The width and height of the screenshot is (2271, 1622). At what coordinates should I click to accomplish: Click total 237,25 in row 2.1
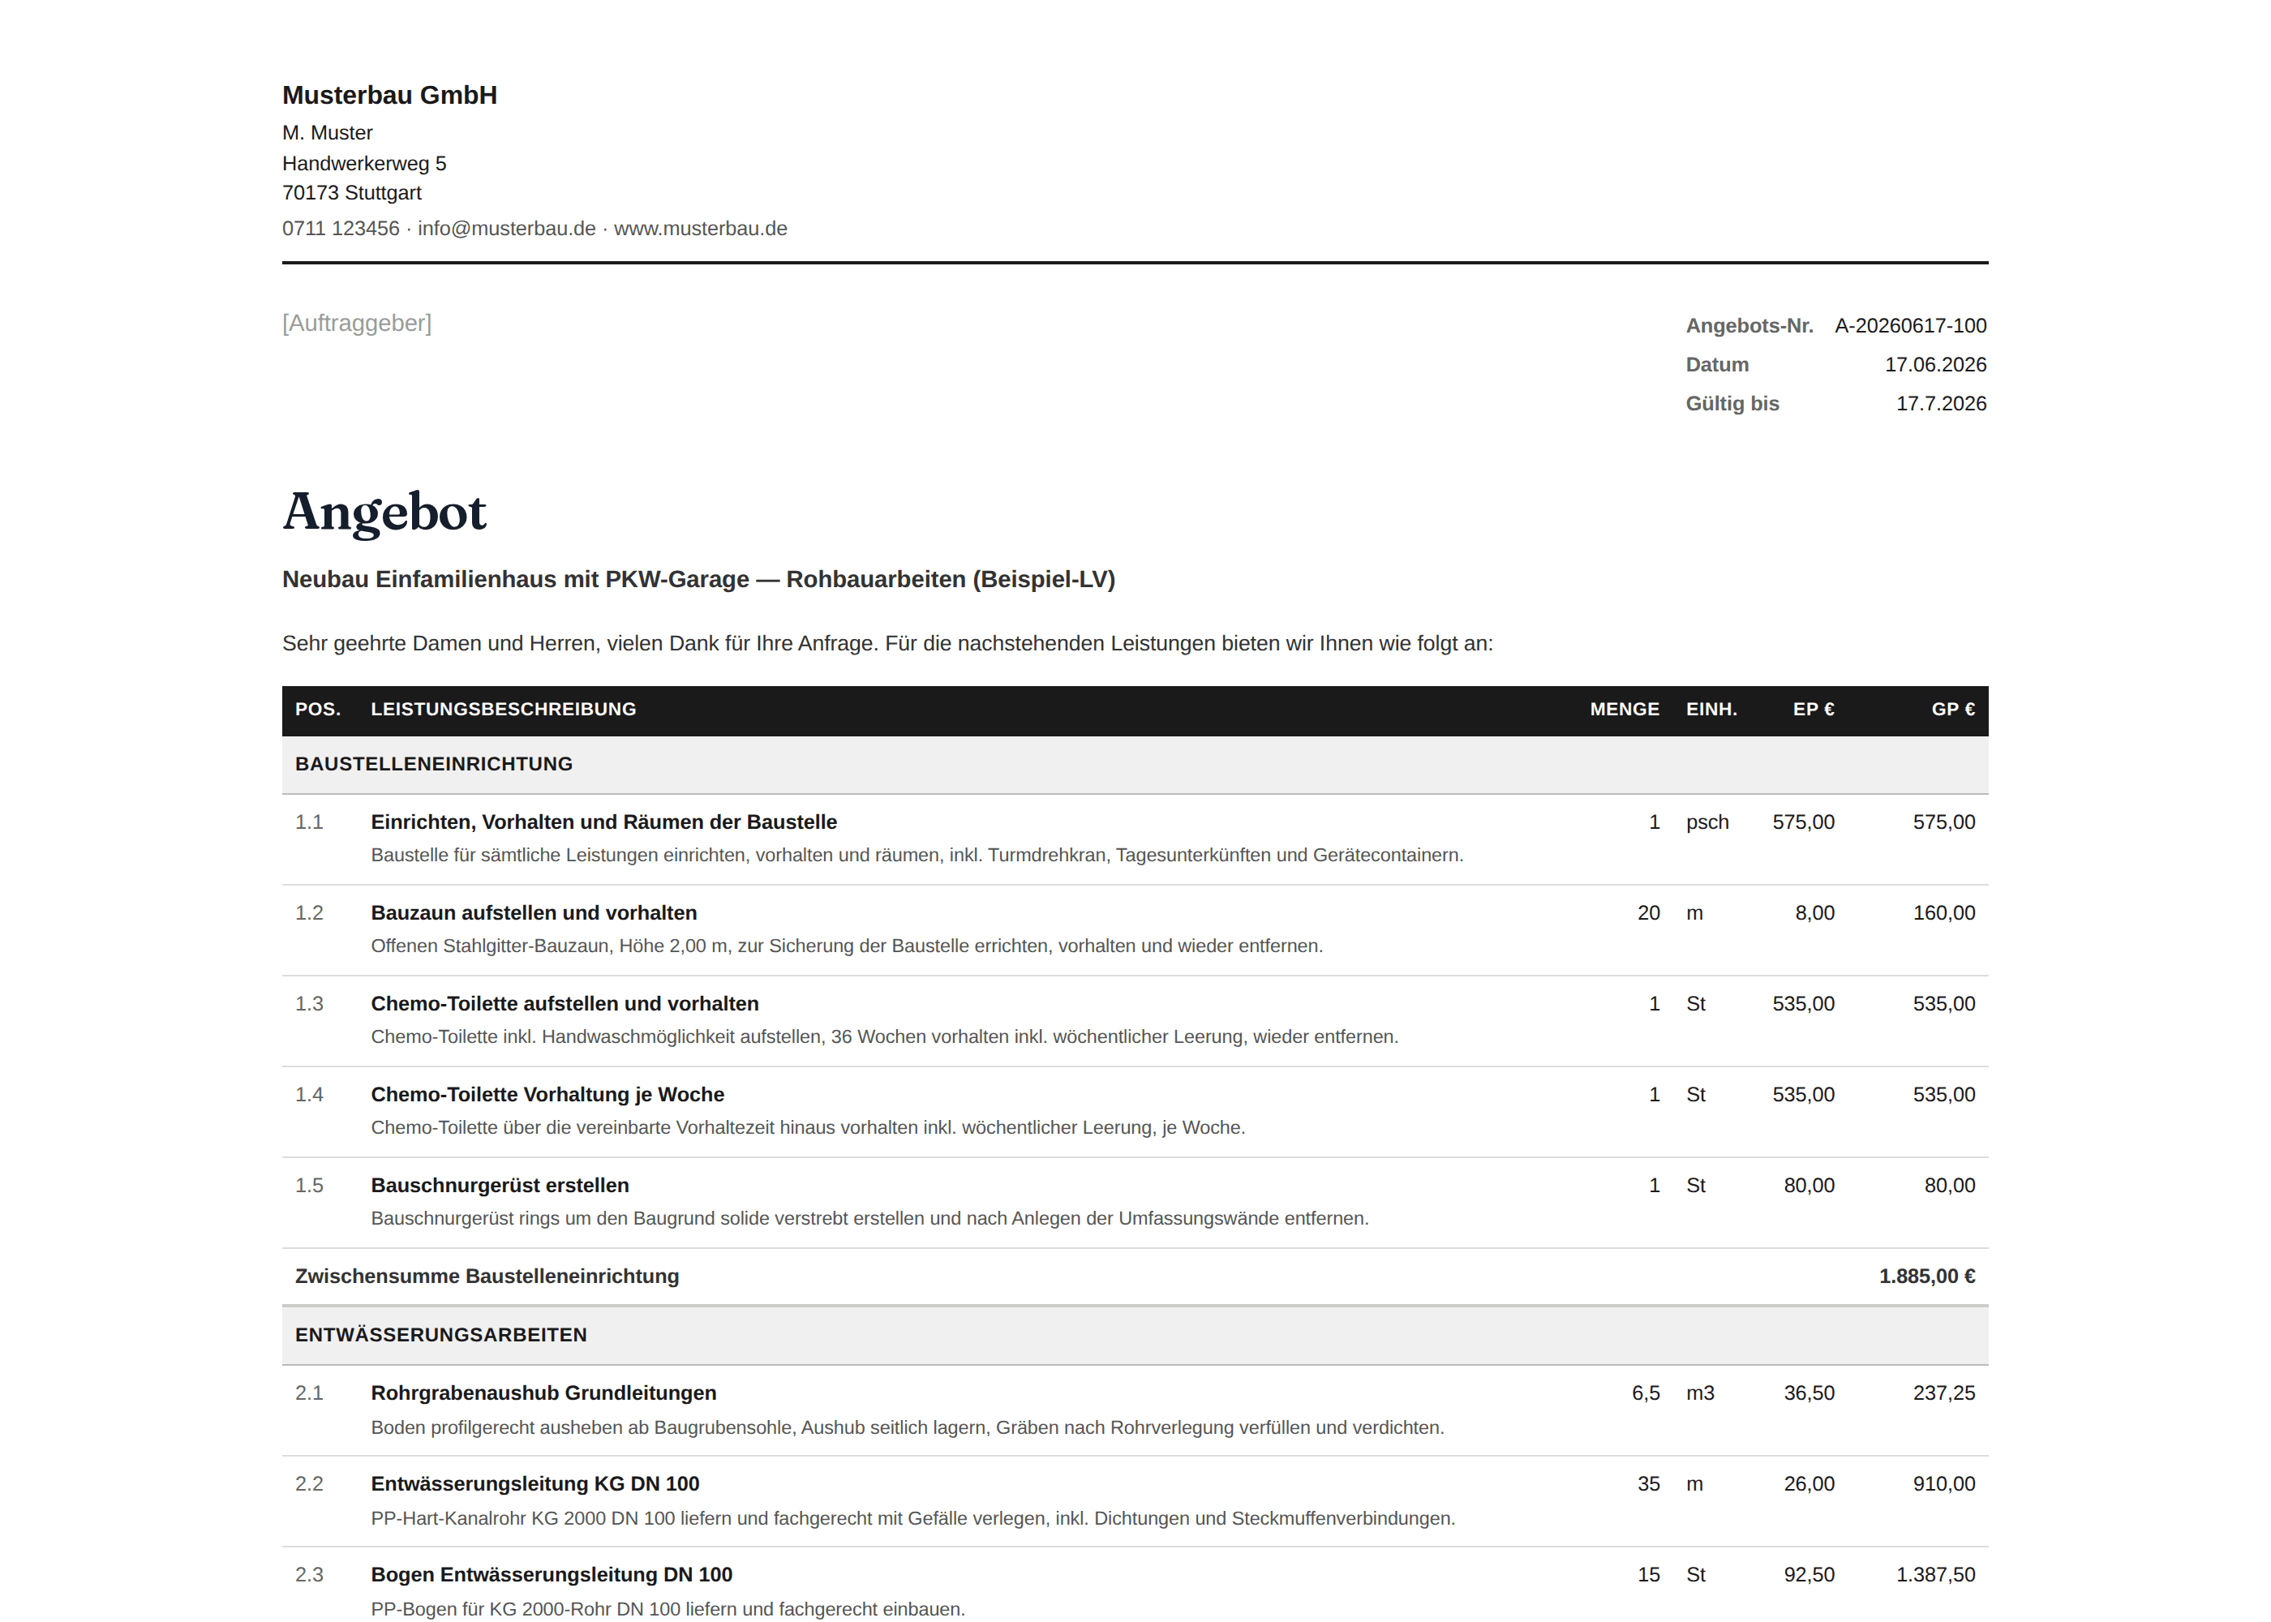point(1943,1393)
